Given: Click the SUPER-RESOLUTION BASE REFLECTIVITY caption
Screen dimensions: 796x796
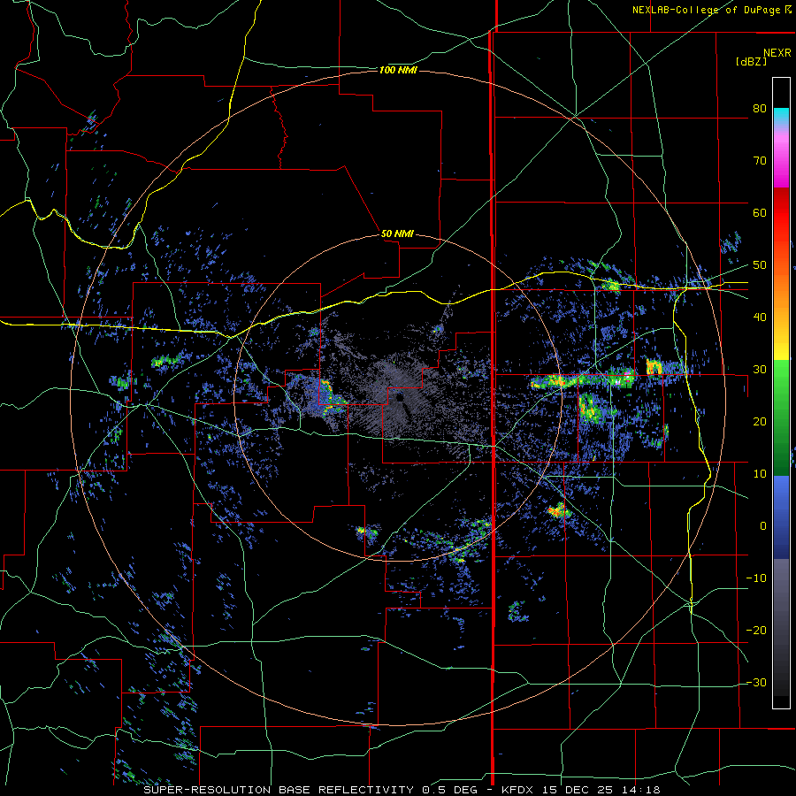Looking at the screenshot, I should coord(279,790).
